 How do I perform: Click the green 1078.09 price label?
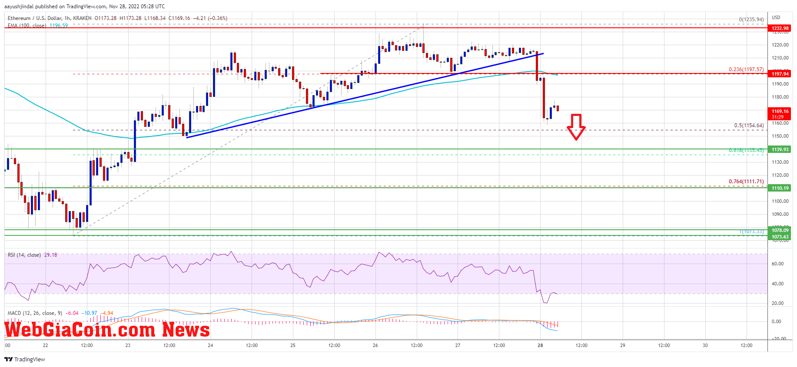[x=780, y=230]
